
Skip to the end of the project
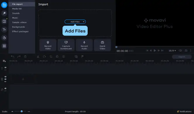pyautogui.click(x=162, y=51)
